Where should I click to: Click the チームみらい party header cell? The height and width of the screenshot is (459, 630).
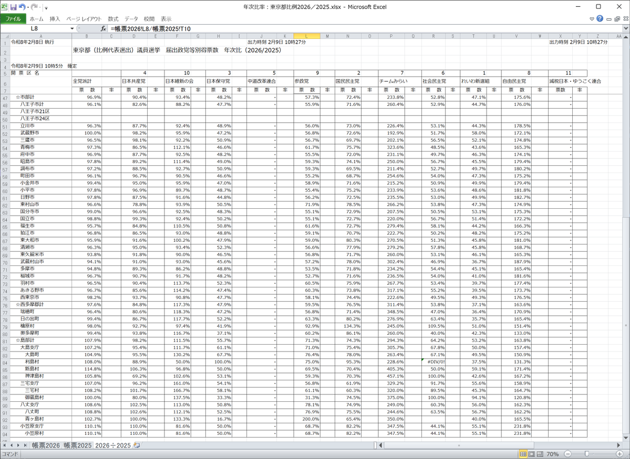click(x=394, y=81)
